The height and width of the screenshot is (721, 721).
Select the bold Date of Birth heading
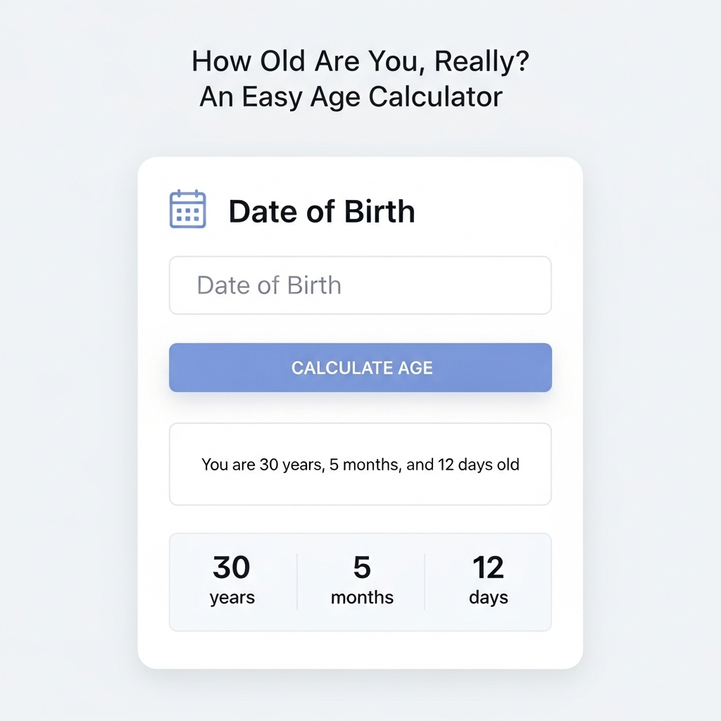coord(321,211)
